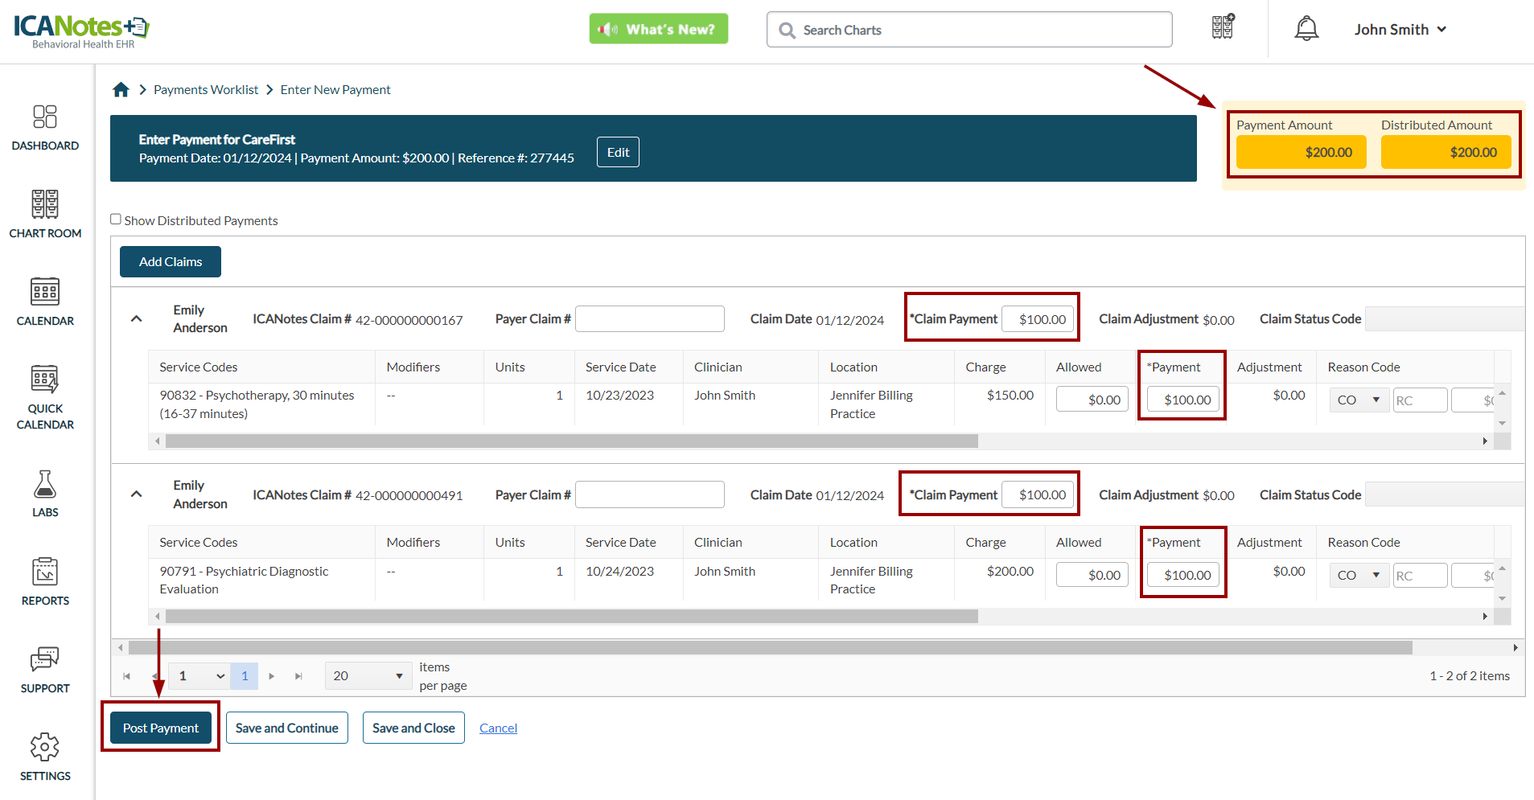Click the Post Payment button
The height and width of the screenshot is (800, 1534).
click(x=161, y=728)
